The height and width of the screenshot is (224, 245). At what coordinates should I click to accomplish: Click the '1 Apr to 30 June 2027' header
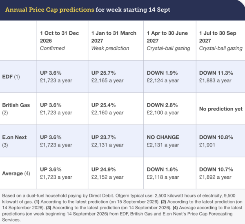point(170,40)
